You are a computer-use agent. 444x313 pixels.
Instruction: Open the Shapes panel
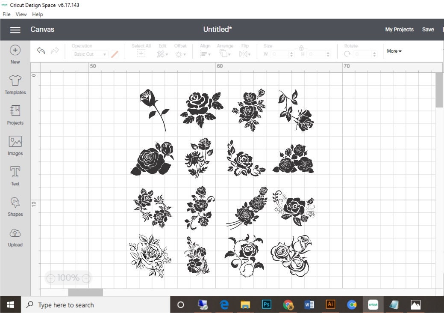(x=15, y=207)
